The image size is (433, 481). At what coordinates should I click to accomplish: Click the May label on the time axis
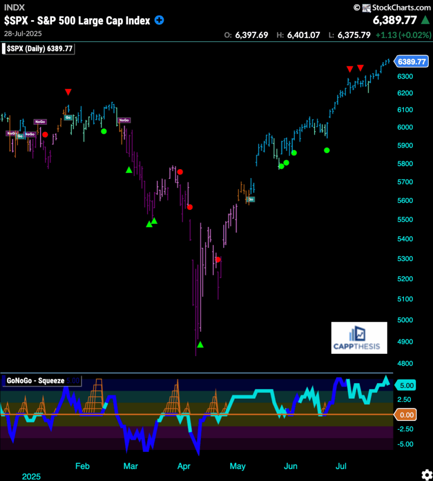[x=238, y=466]
